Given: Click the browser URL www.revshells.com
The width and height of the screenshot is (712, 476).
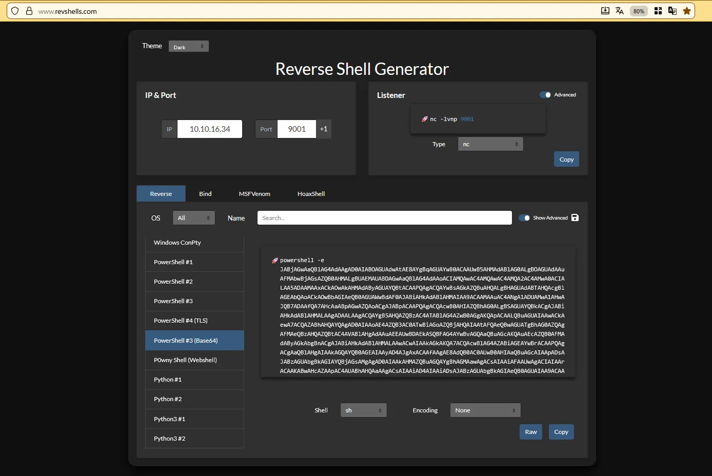Looking at the screenshot, I should (x=68, y=11).
